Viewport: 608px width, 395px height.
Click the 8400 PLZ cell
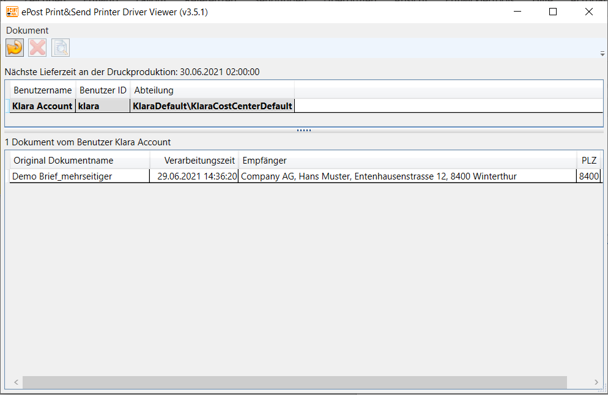point(588,176)
